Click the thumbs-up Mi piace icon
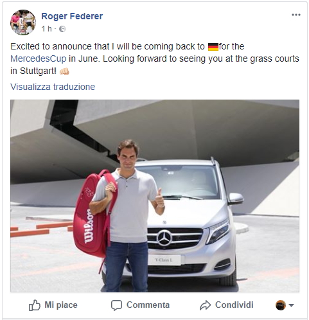 click(x=35, y=305)
